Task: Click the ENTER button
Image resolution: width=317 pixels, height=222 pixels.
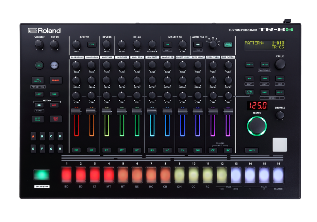Action: (x=265, y=65)
